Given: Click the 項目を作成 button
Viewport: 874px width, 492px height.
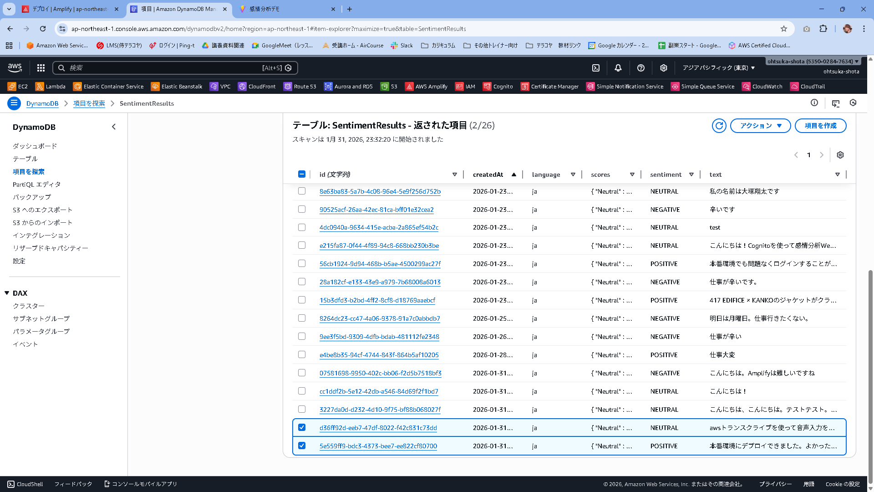Looking at the screenshot, I should point(820,126).
